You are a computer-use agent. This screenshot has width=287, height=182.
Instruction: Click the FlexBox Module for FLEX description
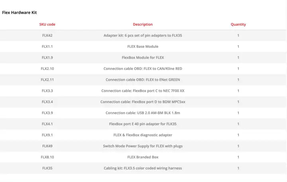point(143,57)
